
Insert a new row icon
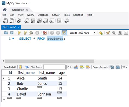pos(82,67)
